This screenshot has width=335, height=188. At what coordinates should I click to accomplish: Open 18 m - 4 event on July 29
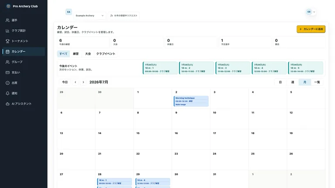(x=153, y=182)
